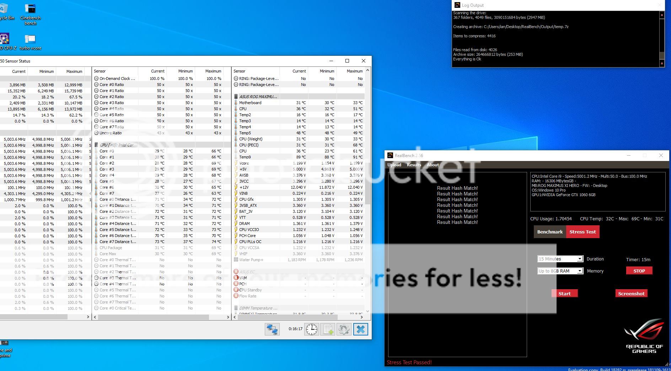This screenshot has height=371, width=671.
Task: Click the circle icon beside On-Demand Clock row
Action: [96, 79]
